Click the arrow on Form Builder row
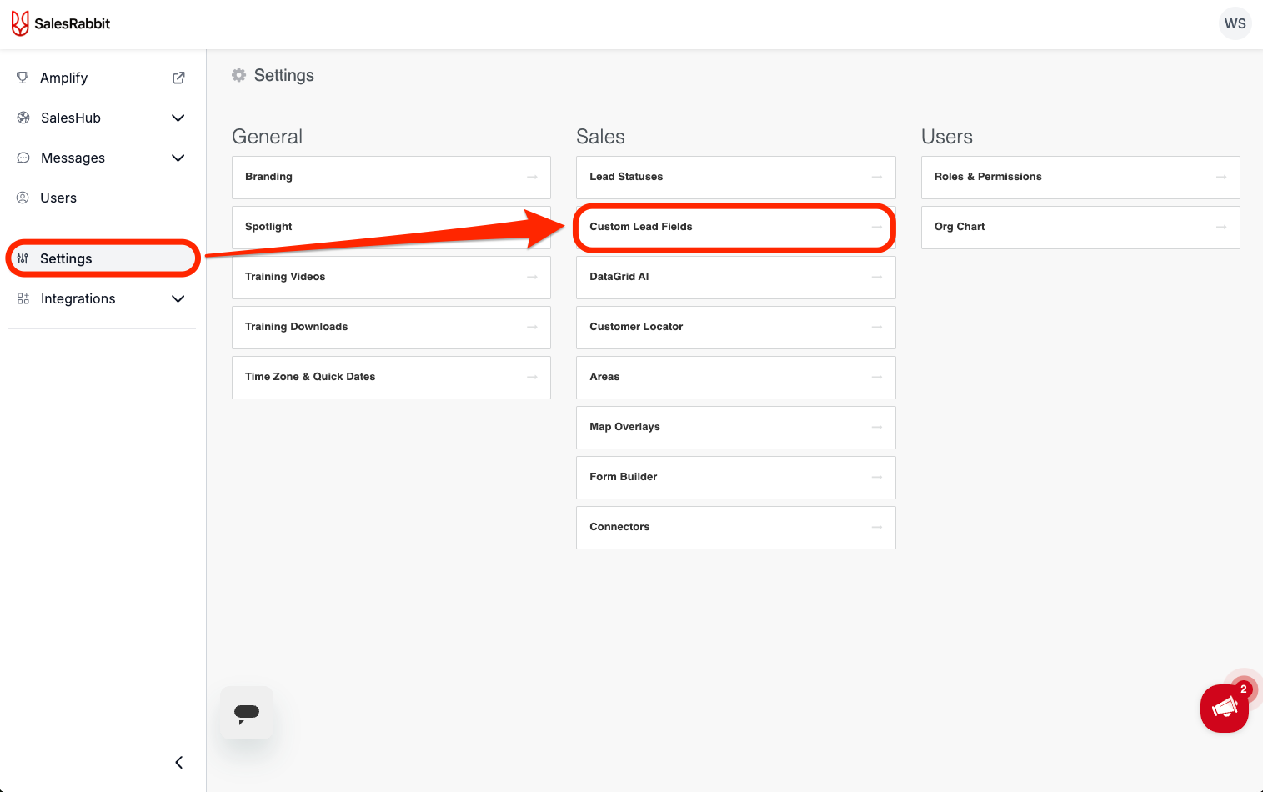The height and width of the screenshot is (792, 1263). pyautogui.click(x=877, y=477)
